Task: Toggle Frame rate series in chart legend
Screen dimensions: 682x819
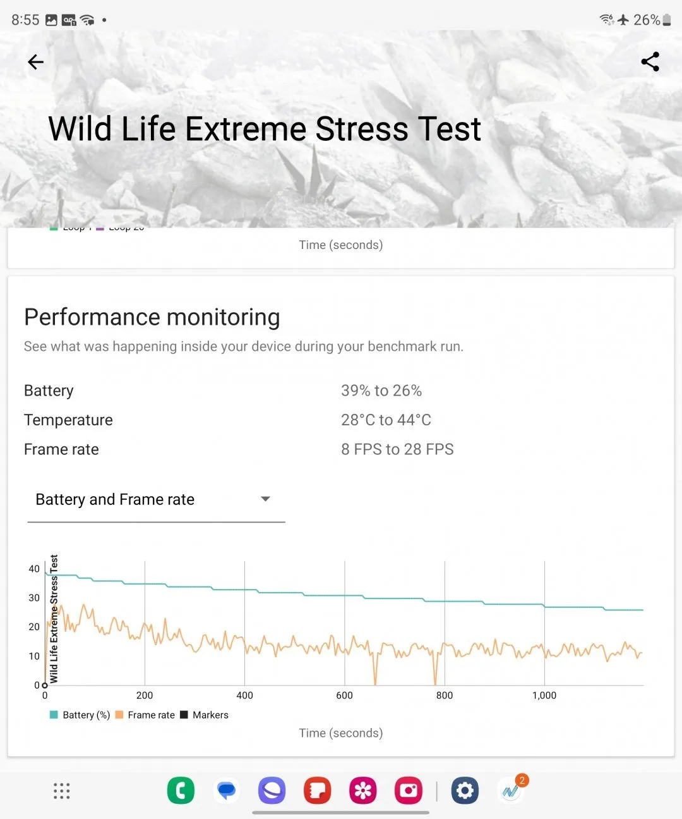Action: 145,715
